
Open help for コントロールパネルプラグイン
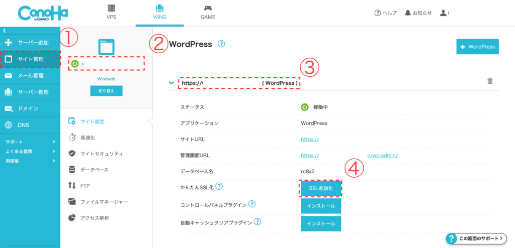(251, 204)
